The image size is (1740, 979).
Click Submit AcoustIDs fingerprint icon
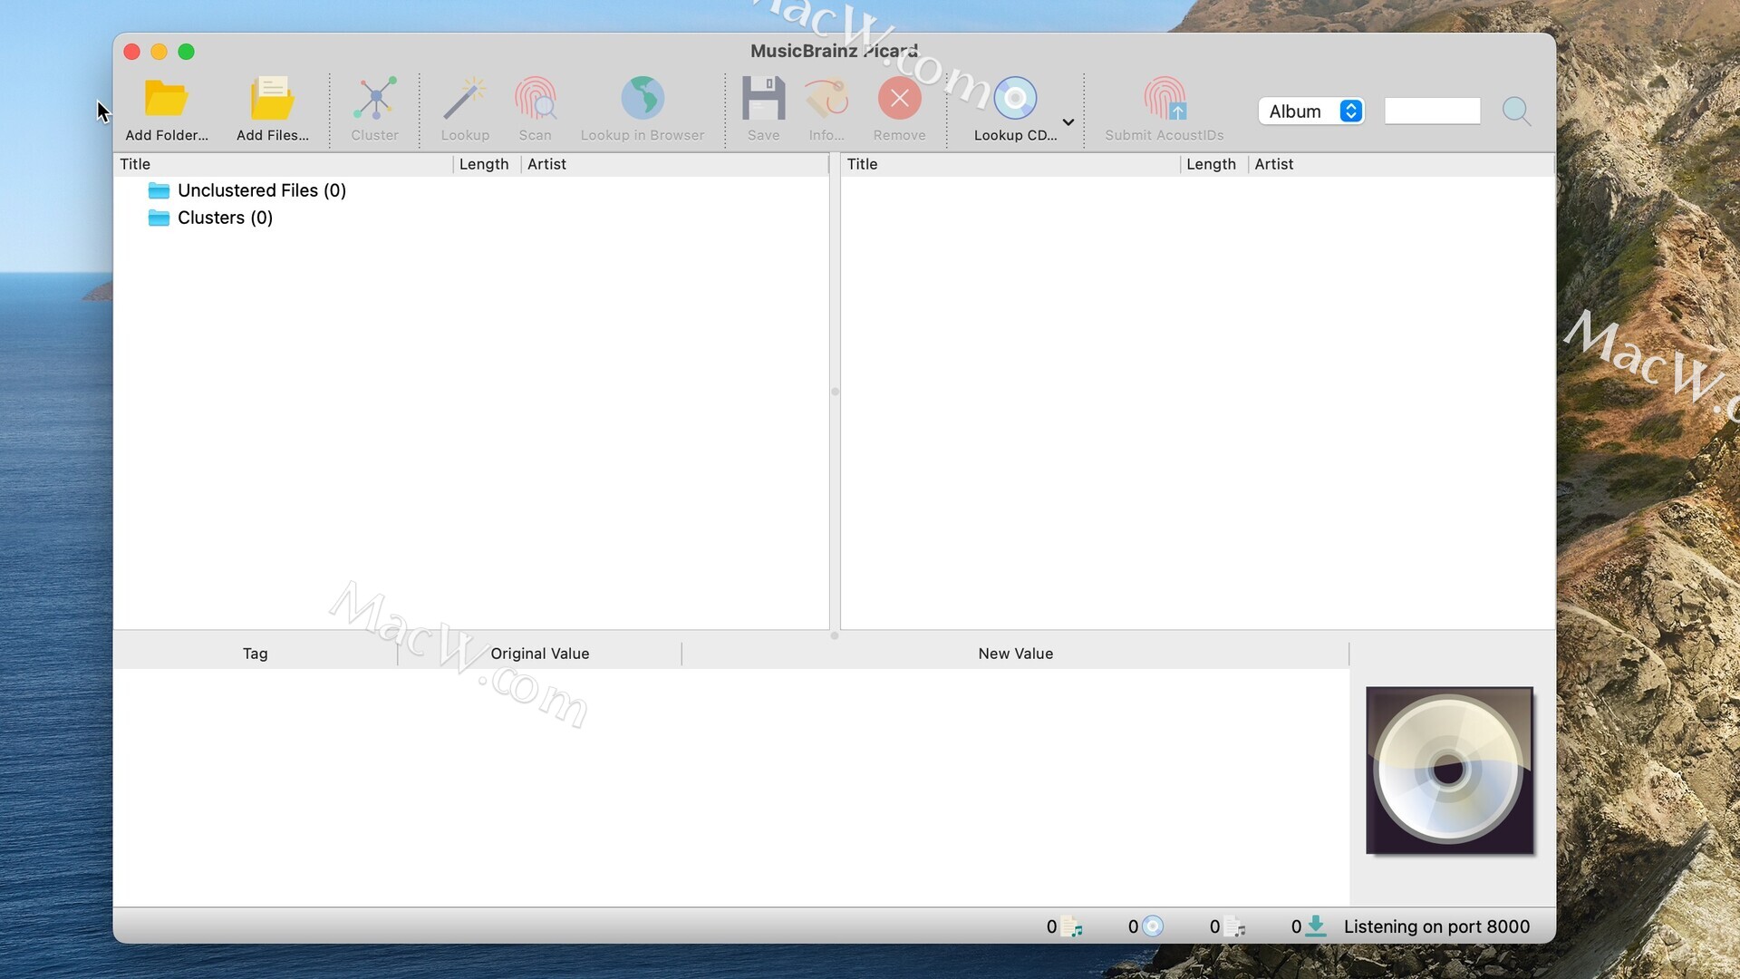click(x=1164, y=98)
